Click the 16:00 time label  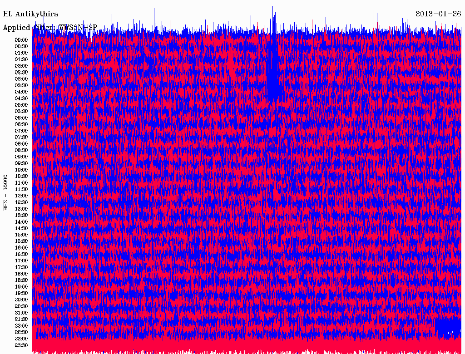click(x=21, y=248)
